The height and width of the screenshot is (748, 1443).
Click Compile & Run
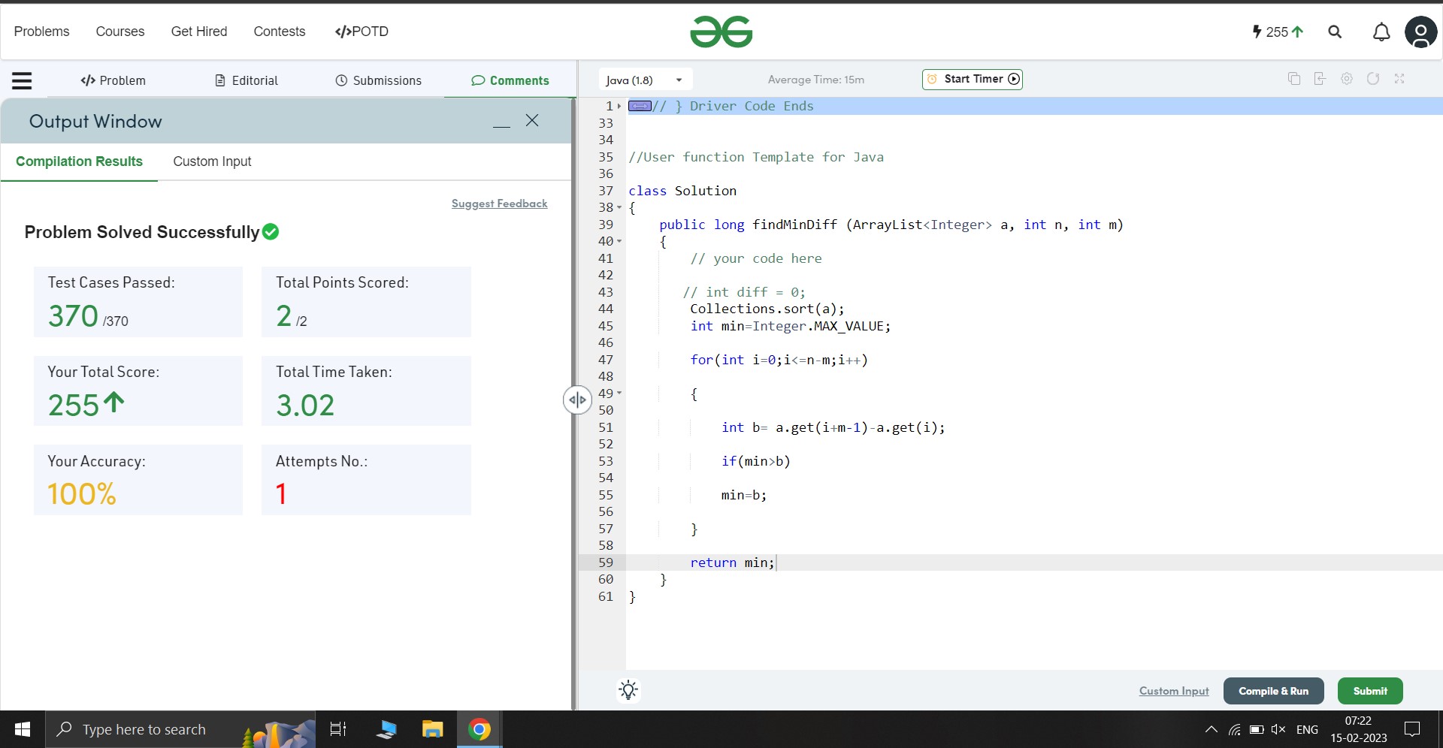point(1274,691)
